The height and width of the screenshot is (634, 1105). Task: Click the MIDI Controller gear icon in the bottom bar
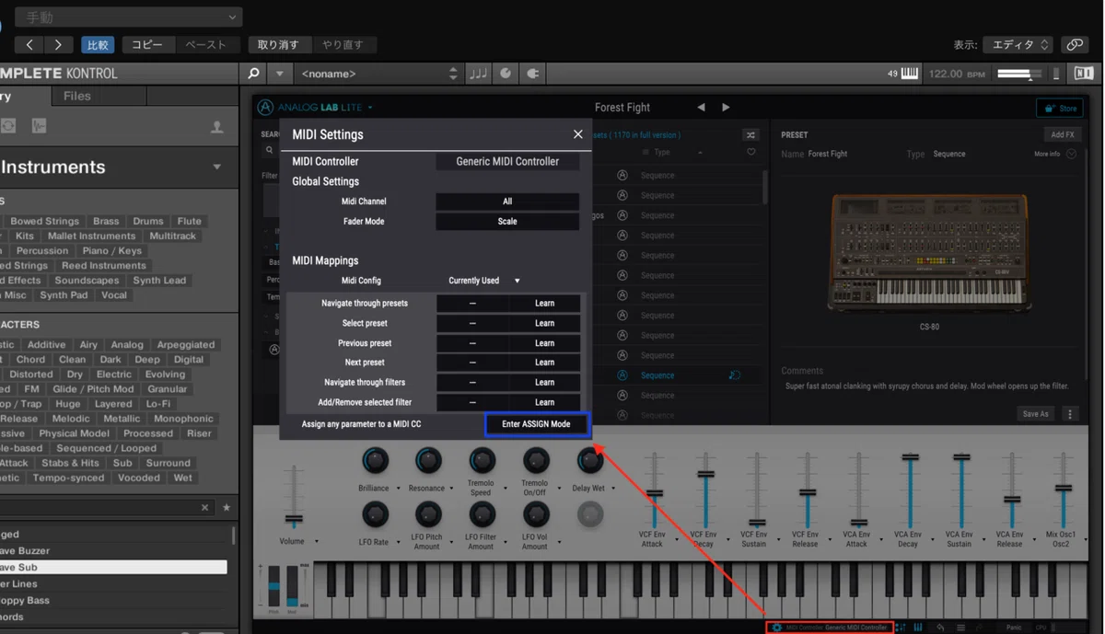(776, 628)
